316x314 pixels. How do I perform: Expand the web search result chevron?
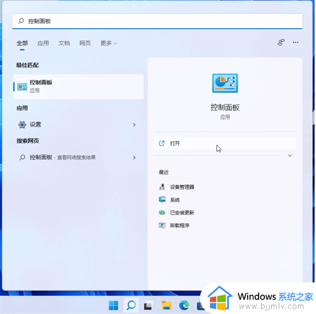[134, 157]
